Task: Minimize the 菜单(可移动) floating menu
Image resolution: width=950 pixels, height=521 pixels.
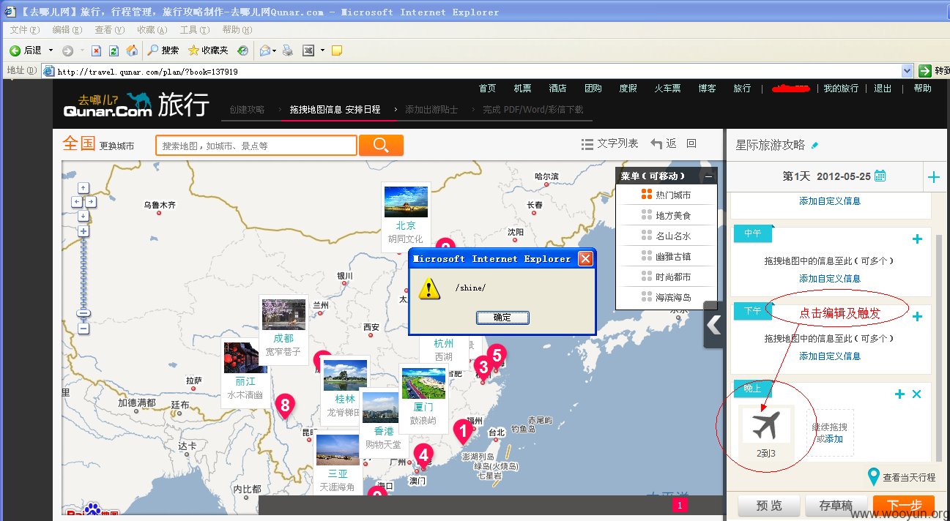Action: [708, 176]
